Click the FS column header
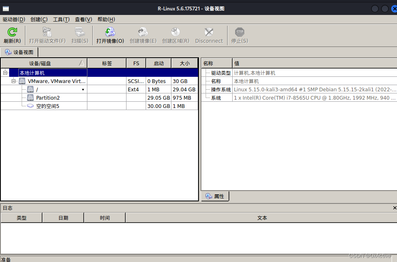 pyautogui.click(x=136, y=64)
